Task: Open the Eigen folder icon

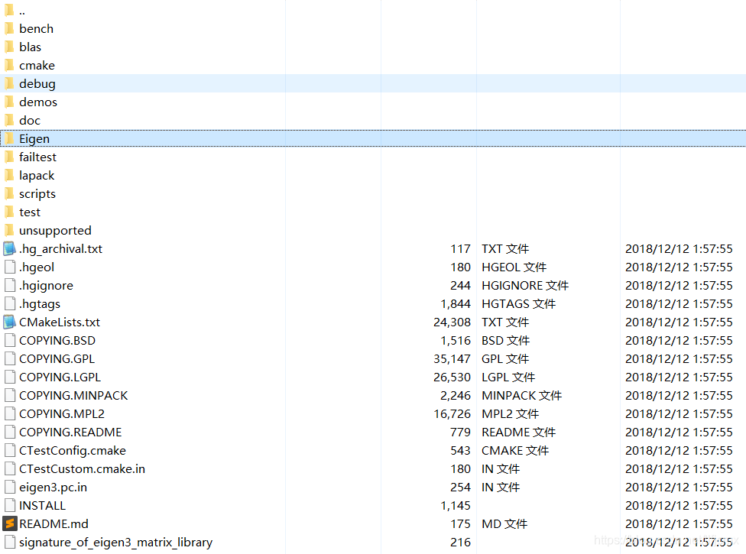Action: pyautogui.click(x=11, y=138)
